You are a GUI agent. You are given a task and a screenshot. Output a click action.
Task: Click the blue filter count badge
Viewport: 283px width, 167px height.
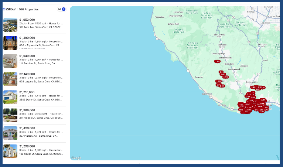(x=64, y=9)
